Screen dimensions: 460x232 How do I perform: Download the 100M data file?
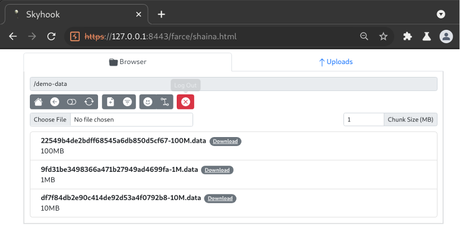pyautogui.click(x=225, y=142)
